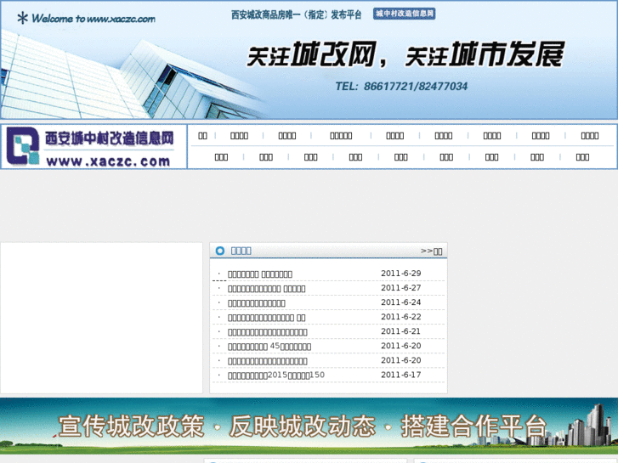Image resolution: width=618 pixels, height=463 pixels.
Task: Click the TEL: 86617721/82477034 text
Action: [401, 87]
